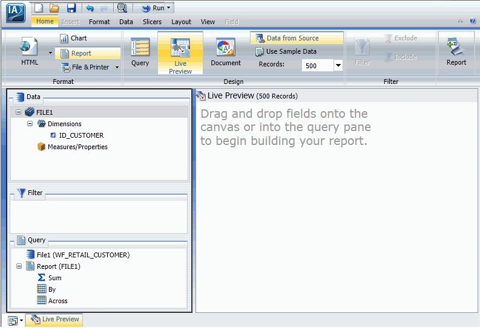Viewport: 480px width, 328px height.
Task: Expand the File & Printer dropdown arrow
Action: click(x=117, y=67)
